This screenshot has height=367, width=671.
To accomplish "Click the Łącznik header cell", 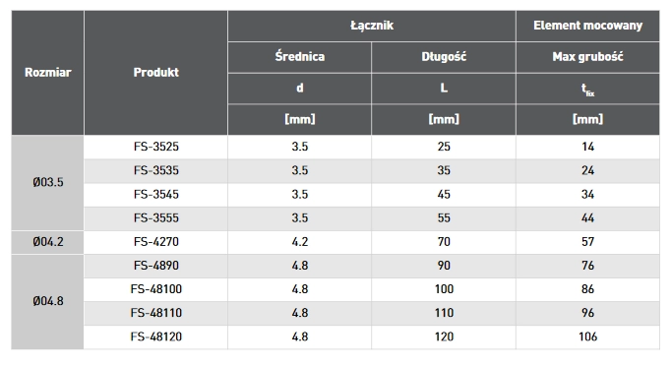I will (x=372, y=26).
